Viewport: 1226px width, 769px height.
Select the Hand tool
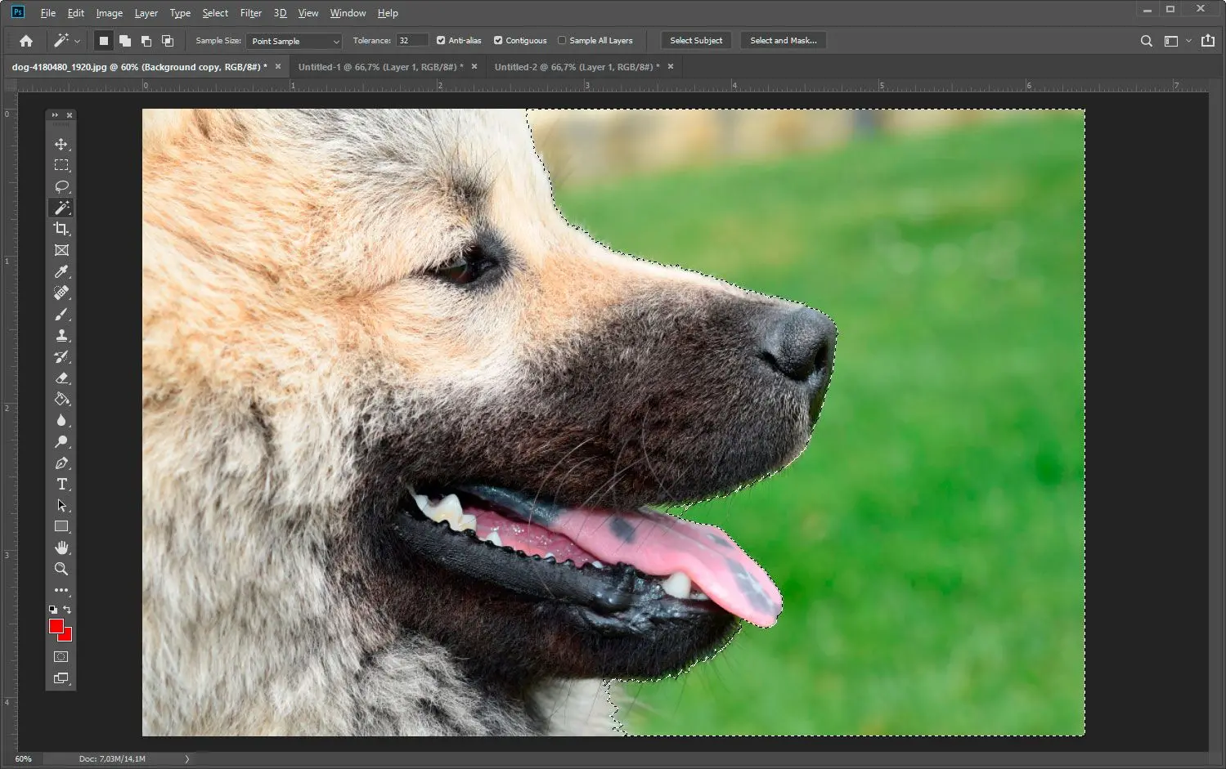tap(61, 548)
